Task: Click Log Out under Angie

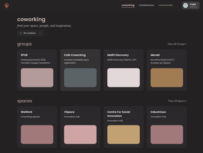Action: click(x=193, y=7)
